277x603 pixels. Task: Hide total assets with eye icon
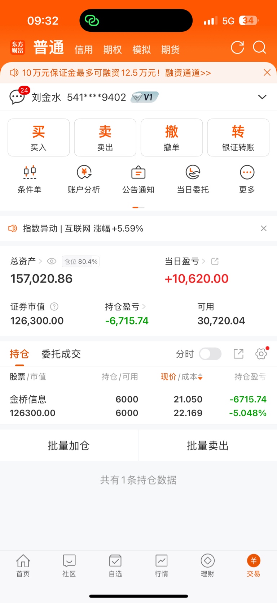[52, 261]
